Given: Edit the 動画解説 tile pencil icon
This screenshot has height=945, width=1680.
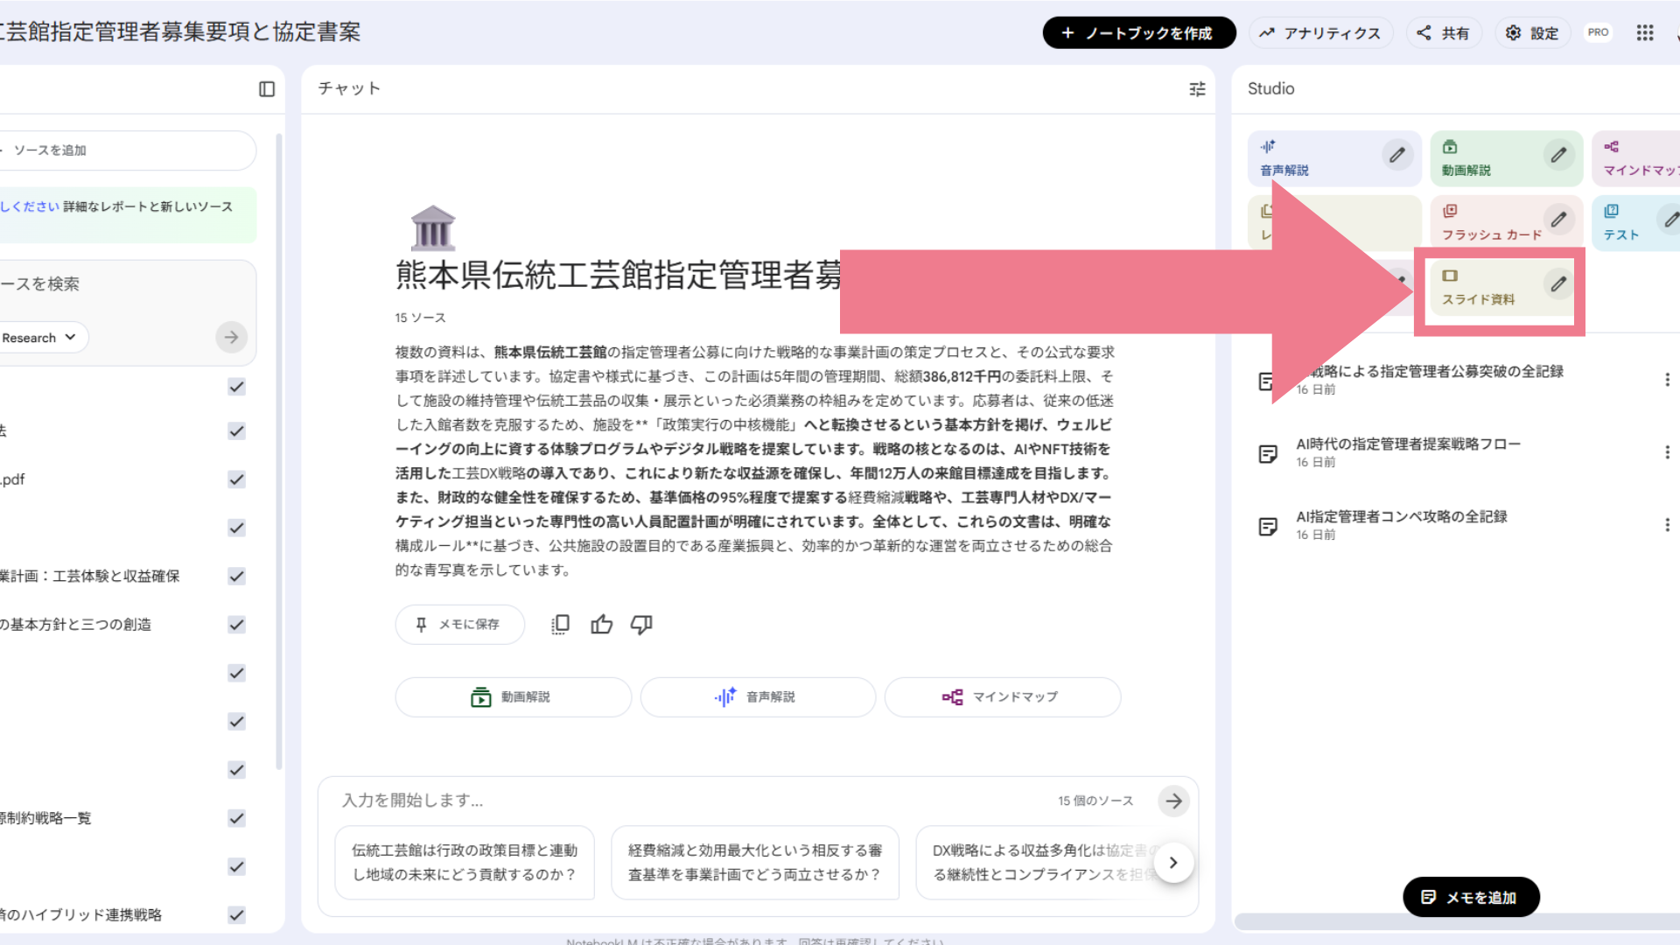Looking at the screenshot, I should (1558, 156).
